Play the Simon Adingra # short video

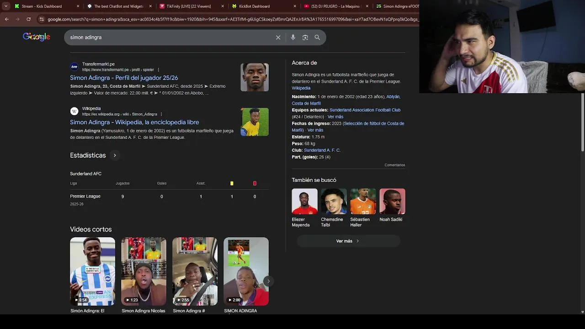(195, 271)
